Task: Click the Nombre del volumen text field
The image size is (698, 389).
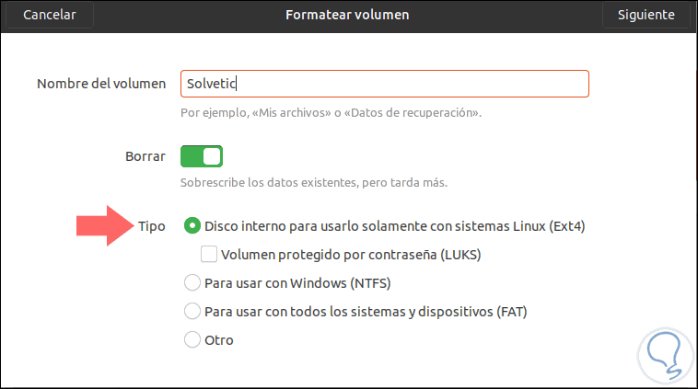Action: pyautogui.click(x=384, y=84)
